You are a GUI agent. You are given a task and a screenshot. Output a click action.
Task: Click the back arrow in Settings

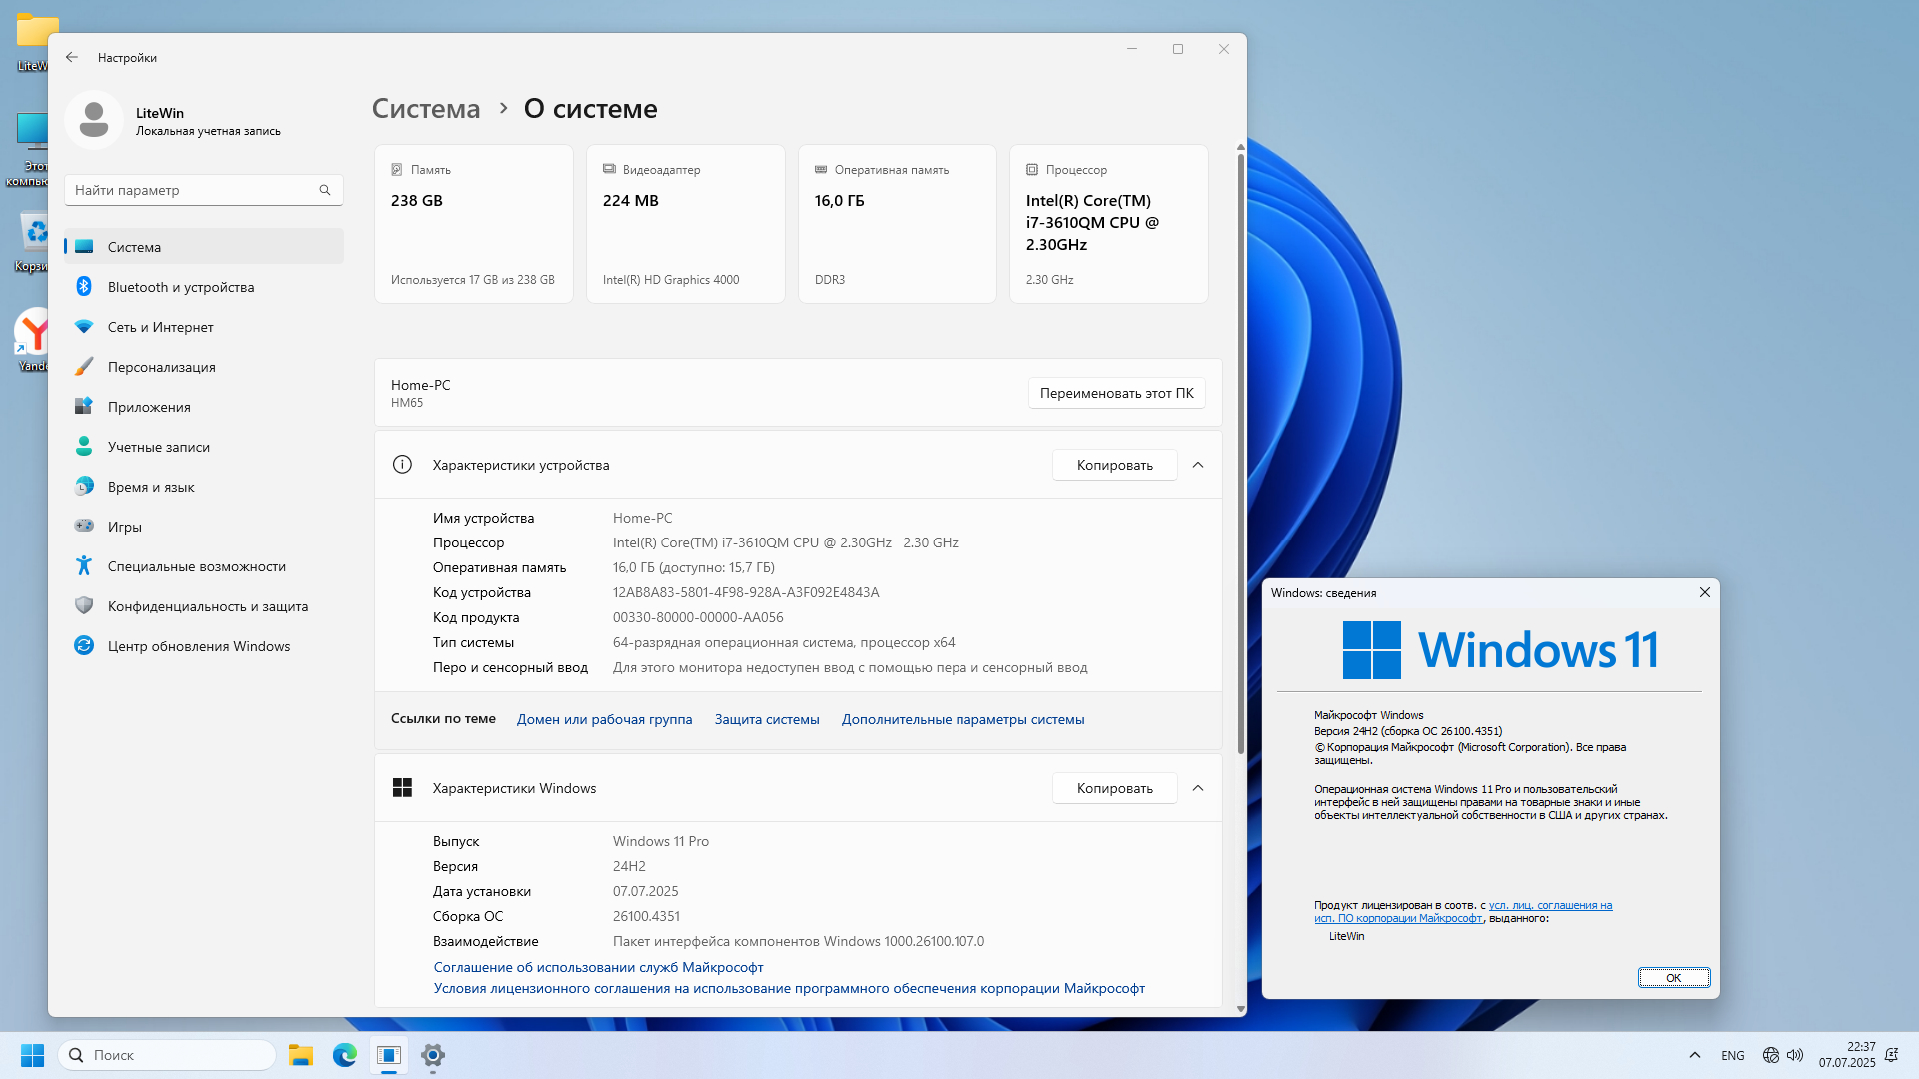click(72, 58)
